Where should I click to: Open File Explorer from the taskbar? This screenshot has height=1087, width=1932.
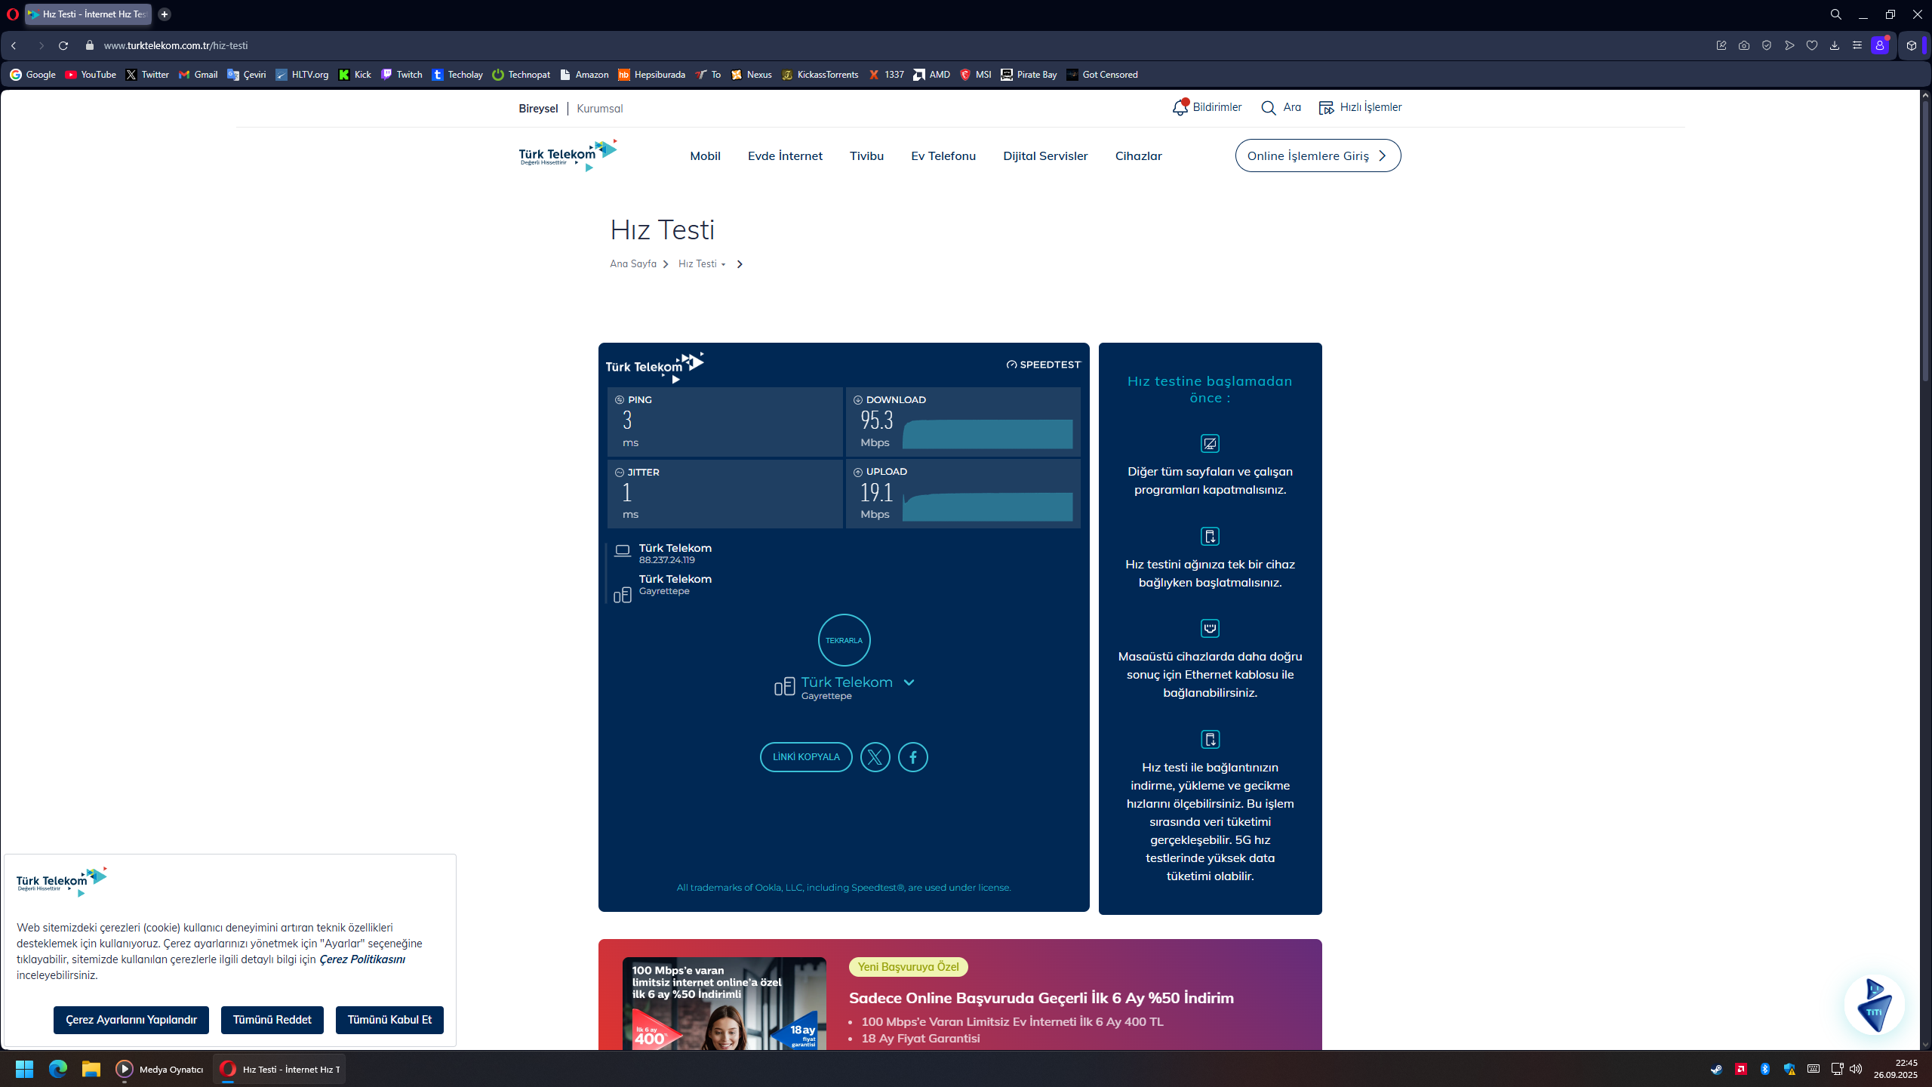click(x=91, y=1069)
